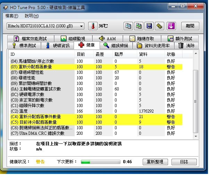This screenshot has height=176, width=209.
Task: Click the vertical scrollbar thumb
Action: (x=195, y=102)
